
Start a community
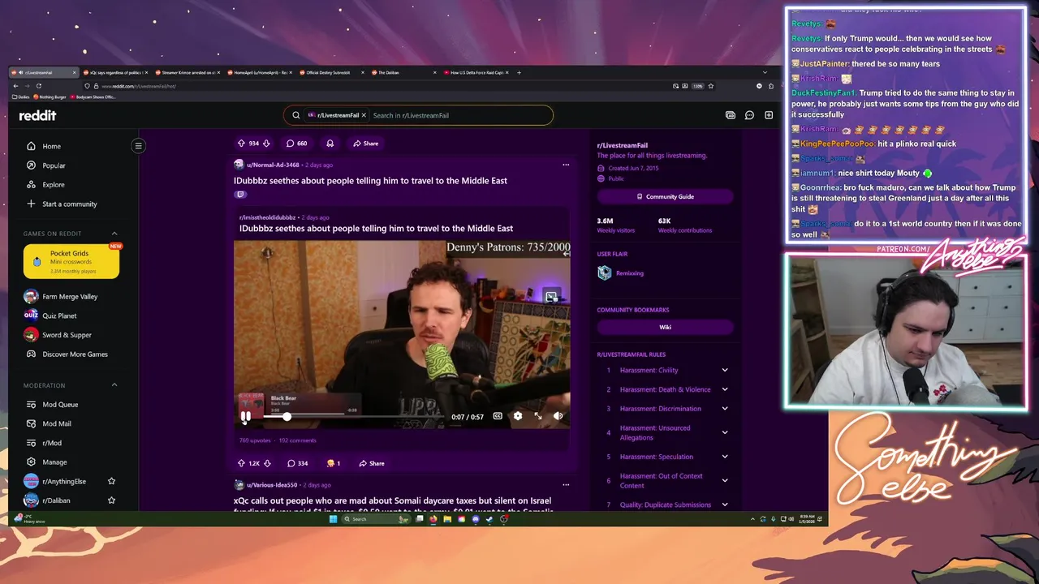(69, 204)
